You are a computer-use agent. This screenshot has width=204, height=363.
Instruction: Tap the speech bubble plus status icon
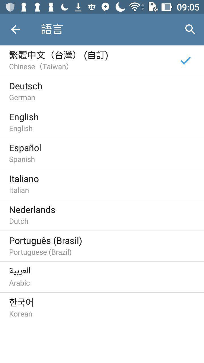click(105, 7)
